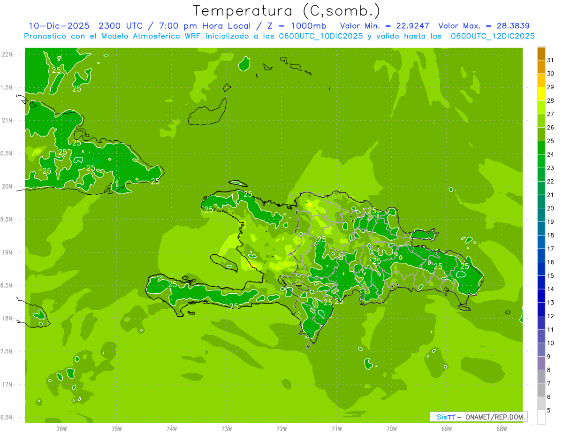Click the '17N' latitude label
Image resolution: width=563 pixels, height=435 pixels.
7,384
